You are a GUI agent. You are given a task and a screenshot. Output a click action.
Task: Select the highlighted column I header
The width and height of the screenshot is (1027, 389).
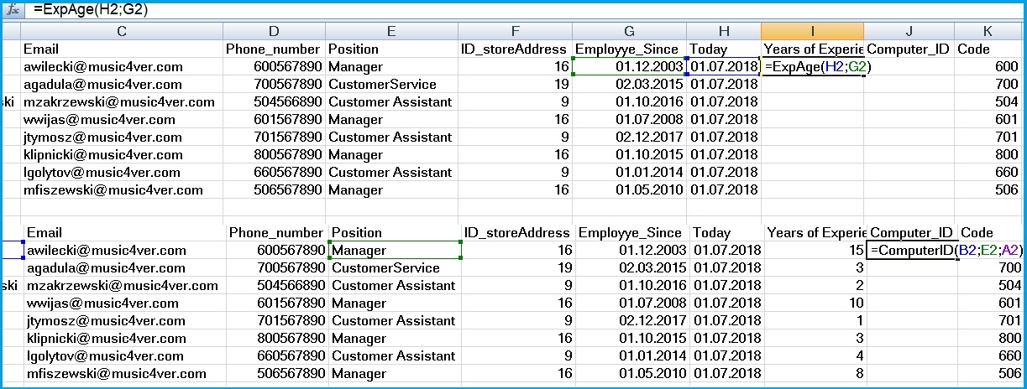pos(812,31)
